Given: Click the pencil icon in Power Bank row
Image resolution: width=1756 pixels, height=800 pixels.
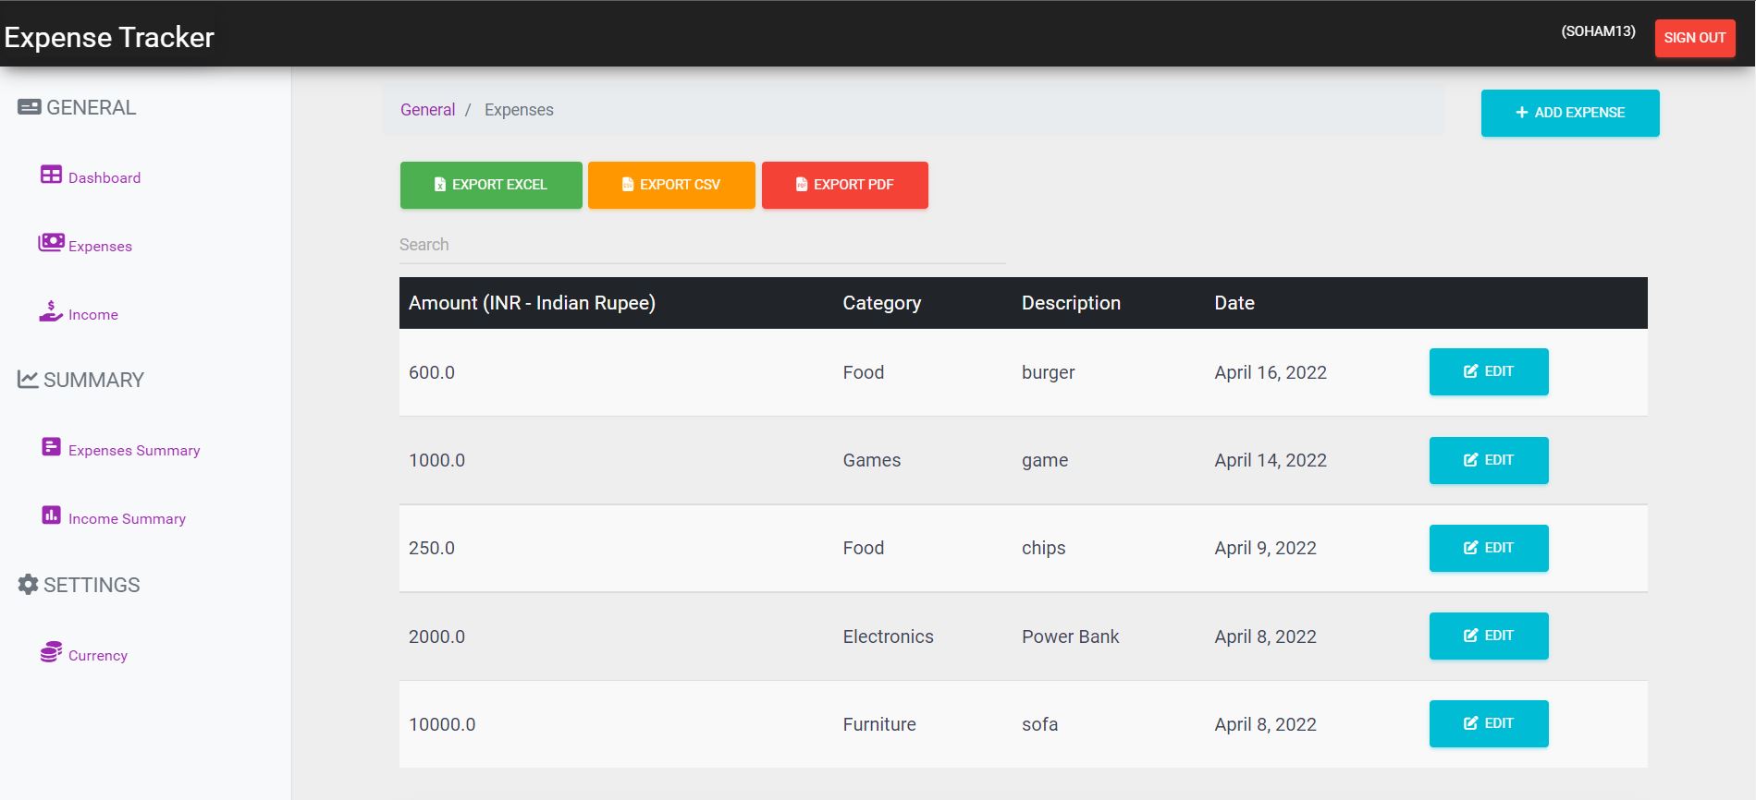Looking at the screenshot, I should (1470, 636).
